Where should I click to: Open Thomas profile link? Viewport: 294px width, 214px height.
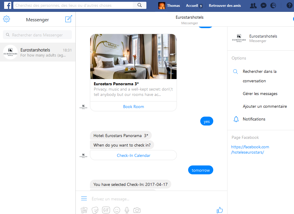pos(173,6)
